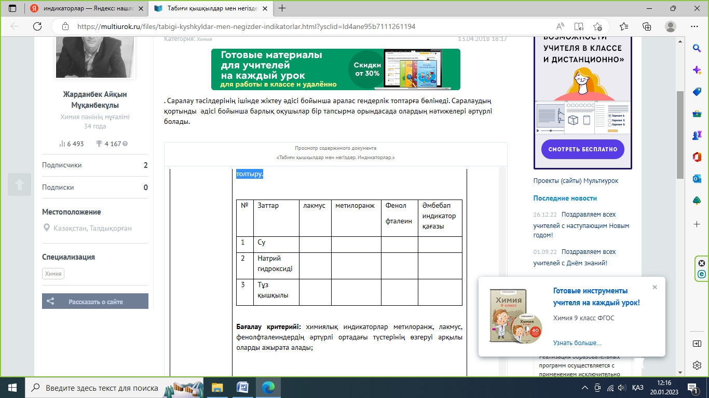
Task: Click Тұз қышқылы table cell
Action: tap(276, 292)
